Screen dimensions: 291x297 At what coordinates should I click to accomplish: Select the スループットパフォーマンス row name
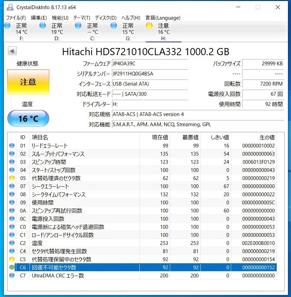pos(58,154)
